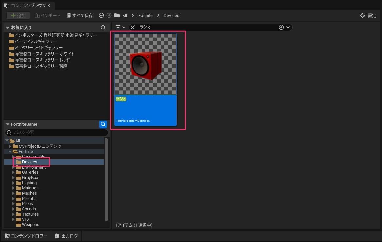Image resolution: width=382 pixels, height=242 pixels.
Task: Open the filter dropdown menu
Action: point(120,27)
